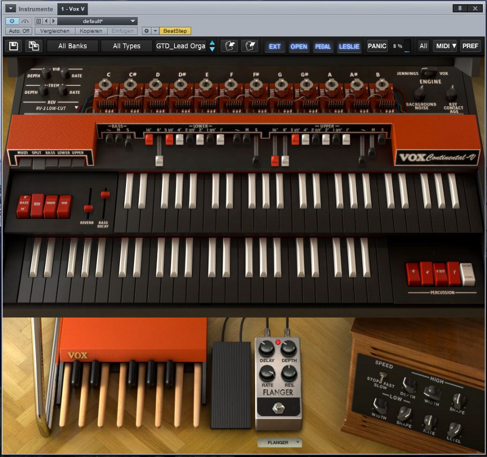Expand the RV-2 Low-Cut reverb type menu
The image size is (487, 457).
click(x=77, y=108)
